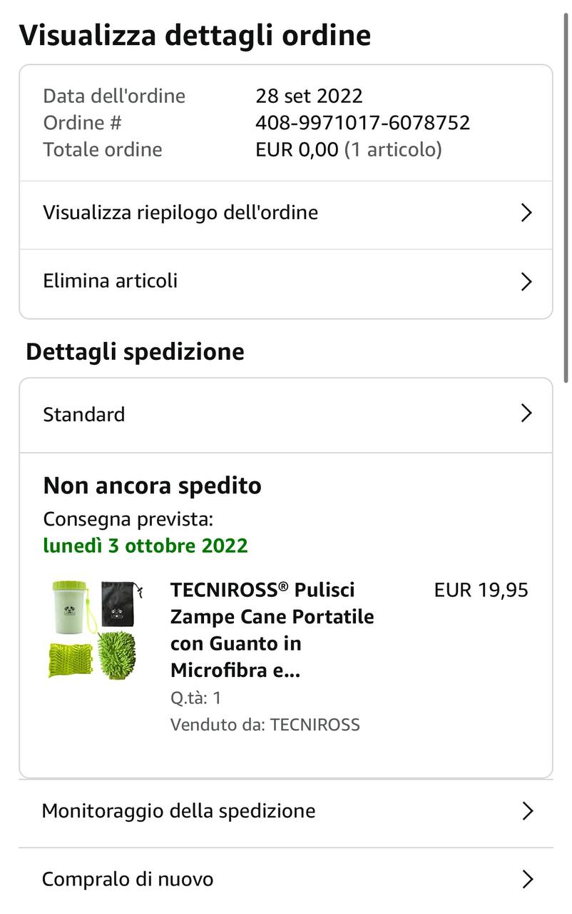572x914 pixels.
Task: Open Monitoraggio della spedizione tracking label
Action: coord(178,811)
